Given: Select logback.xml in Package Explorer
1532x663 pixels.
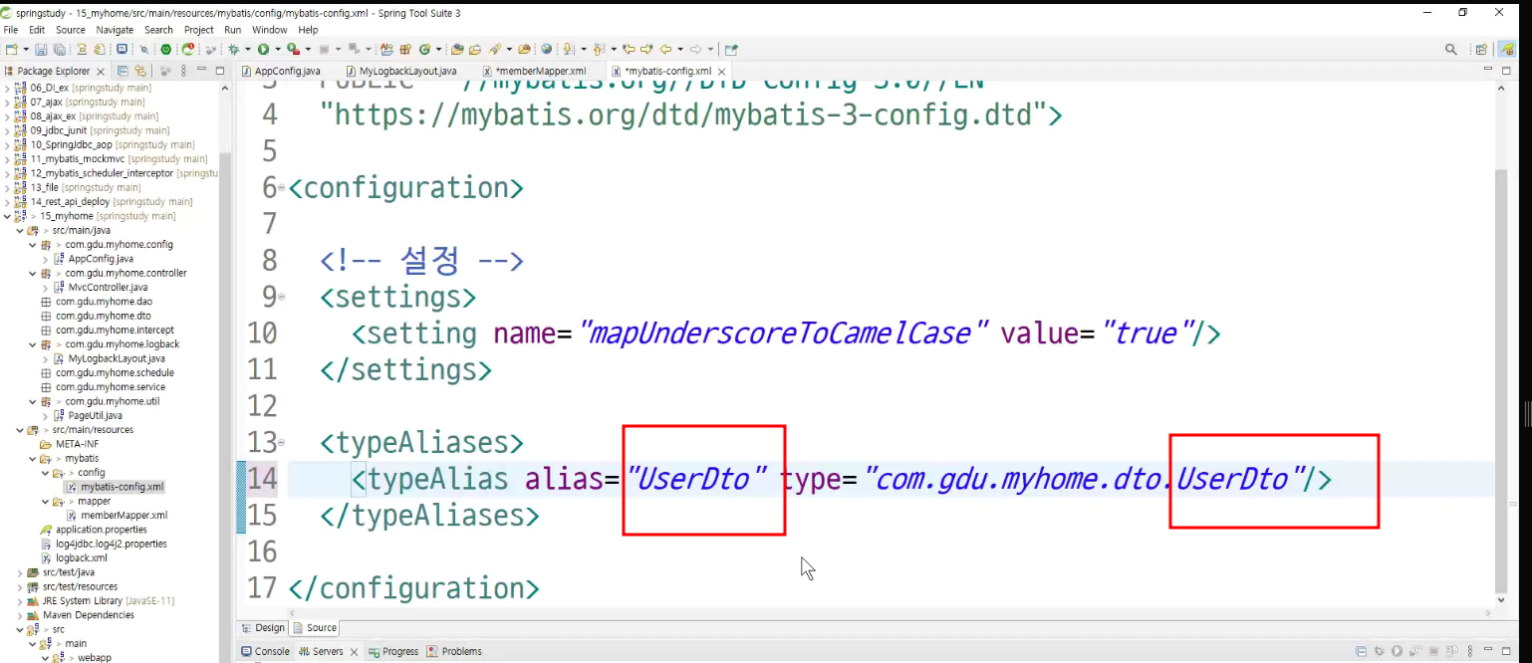Looking at the screenshot, I should click(x=81, y=558).
